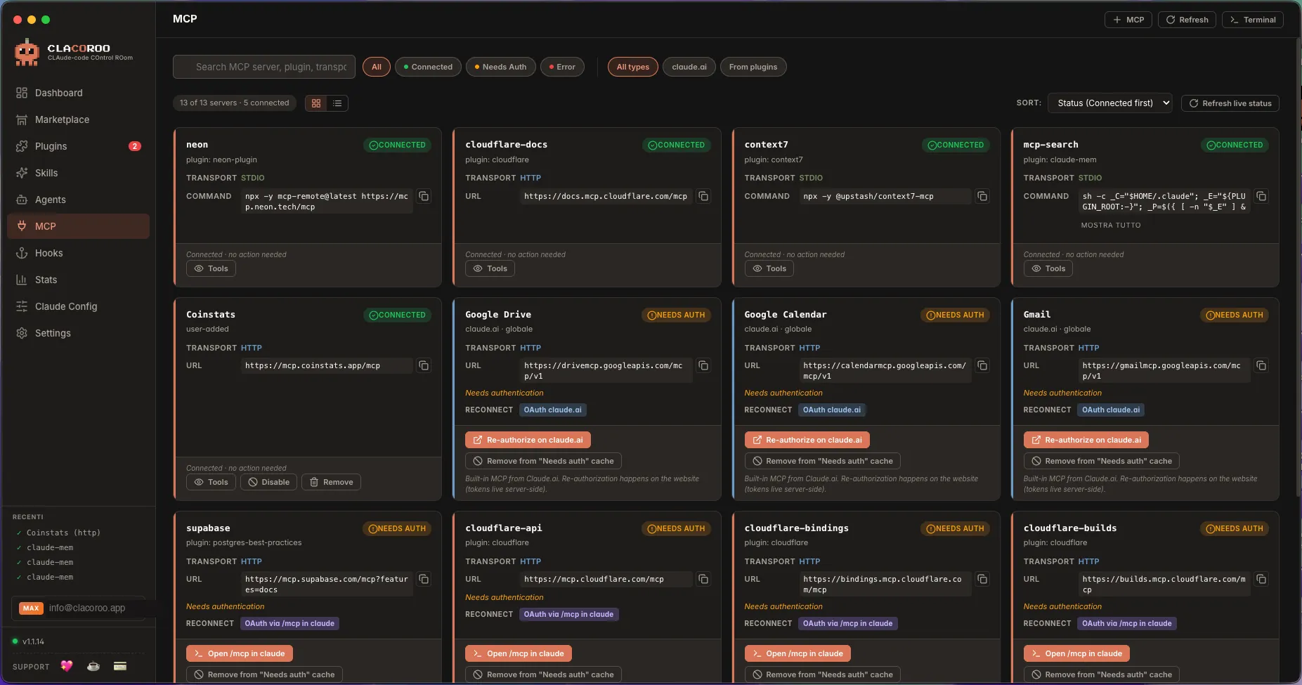
Task: Select the All types filter
Action: coord(633,67)
